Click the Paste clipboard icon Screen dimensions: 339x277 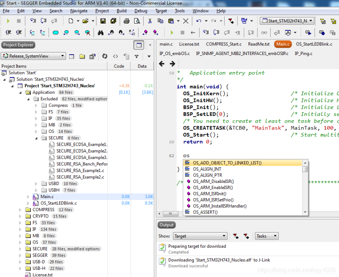(x=171, y=21)
